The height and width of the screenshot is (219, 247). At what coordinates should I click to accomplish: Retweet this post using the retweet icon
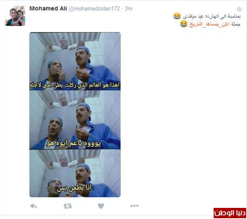[x=68, y=206]
